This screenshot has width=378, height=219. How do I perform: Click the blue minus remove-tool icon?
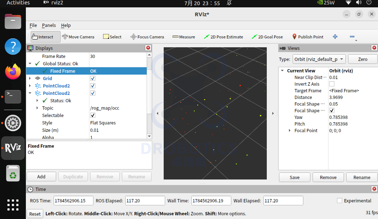pyautogui.click(x=352, y=37)
